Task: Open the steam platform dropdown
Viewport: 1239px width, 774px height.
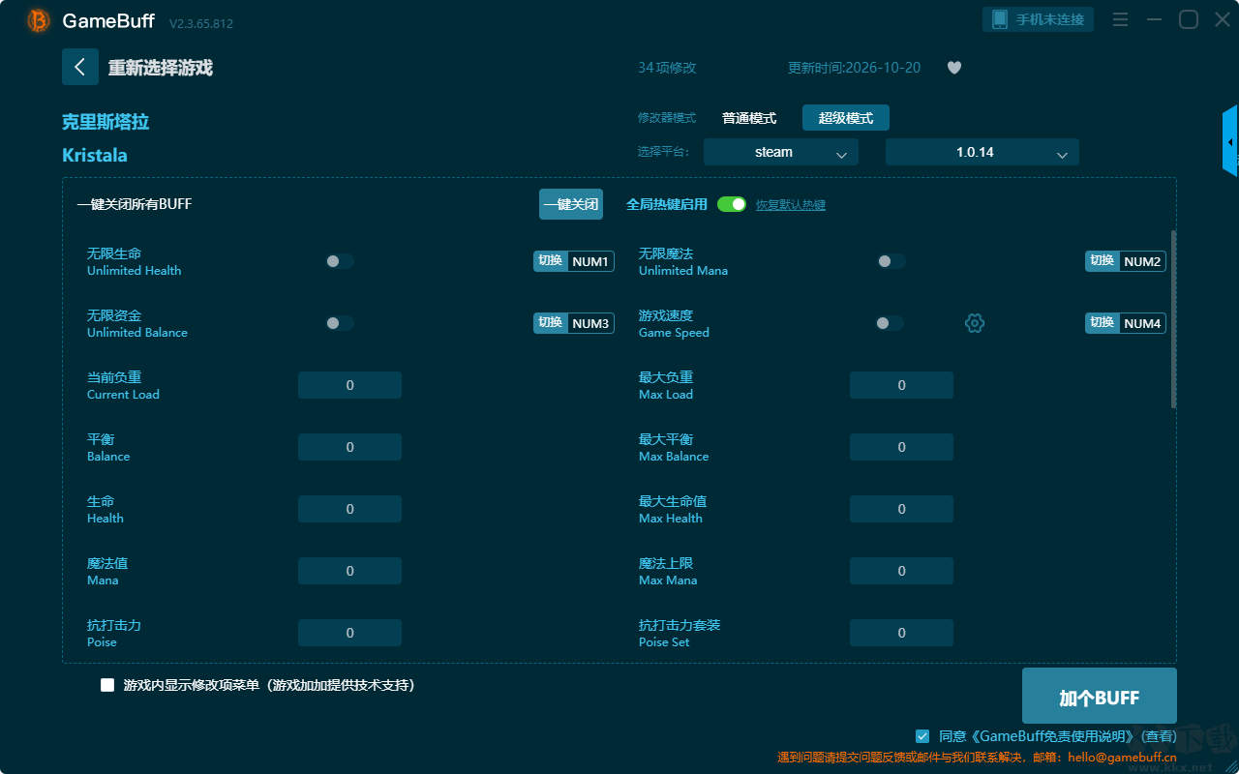Action: tap(781, 152)
